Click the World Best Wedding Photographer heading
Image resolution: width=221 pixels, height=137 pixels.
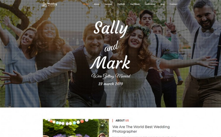click(x=141, y=129)
